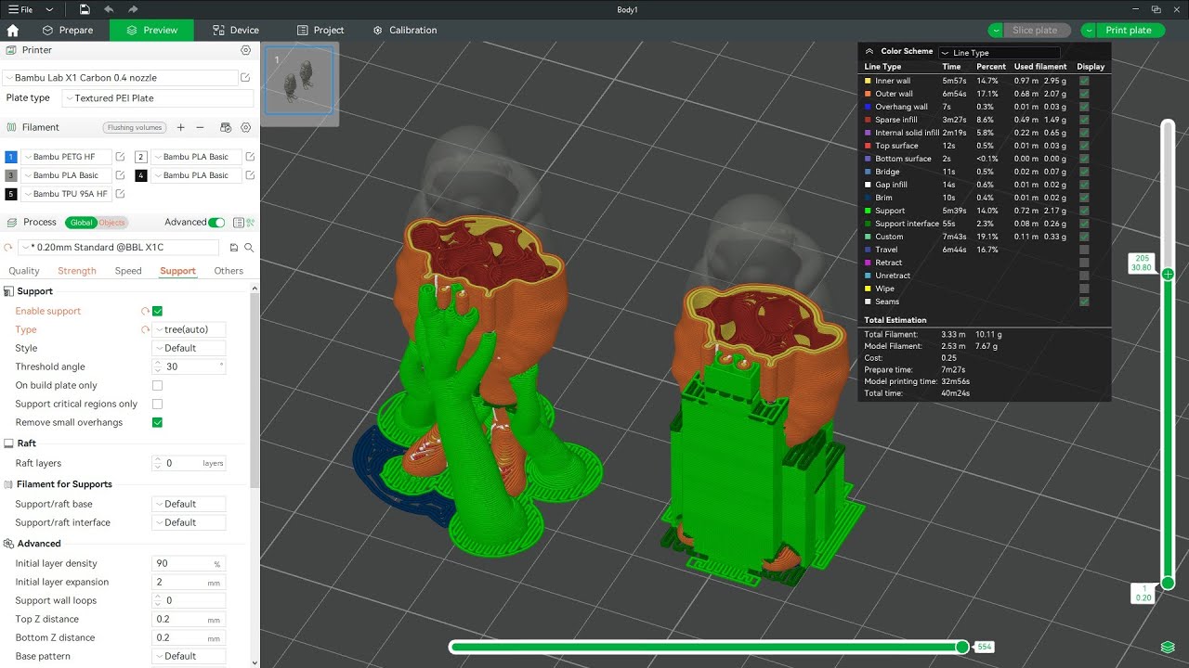1189x668 pixels.
Task: Click the compare presets icon beside Advanced
Action: click(250, 223)
